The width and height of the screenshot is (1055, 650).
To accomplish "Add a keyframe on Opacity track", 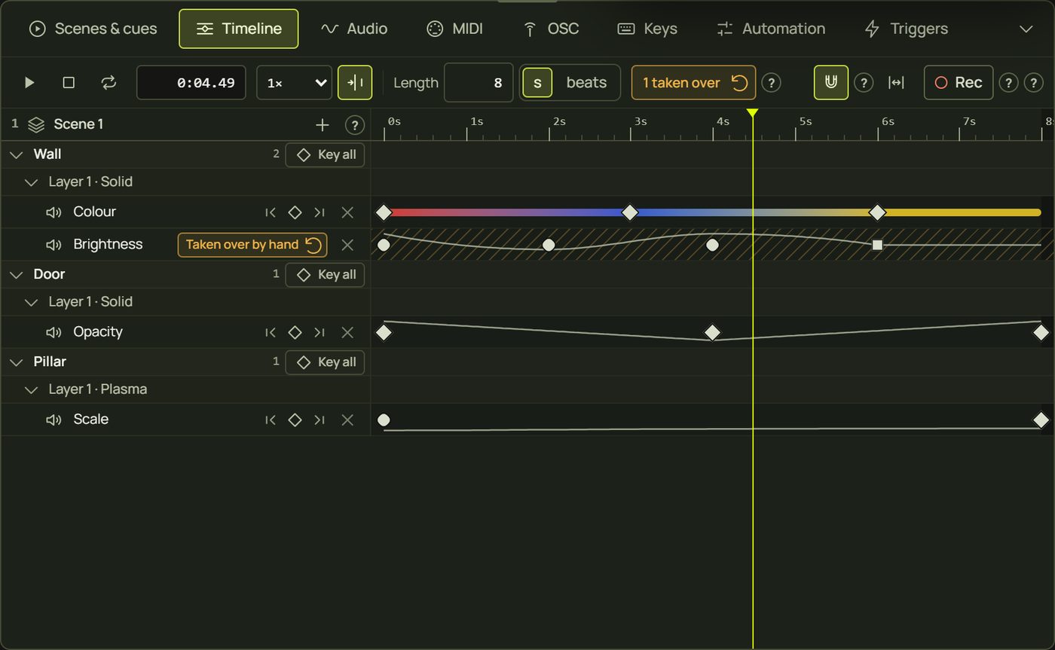I will tap(295, 332).
